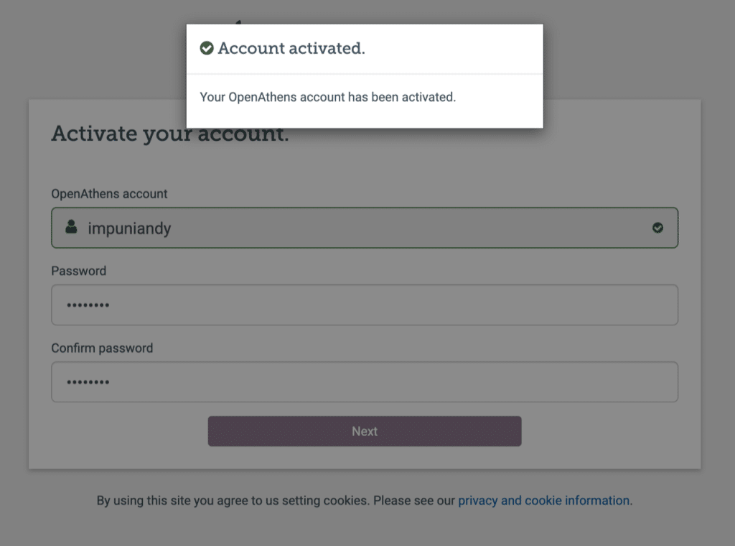Click the username text "impuniandy"
Screen dimensions: 735x546
(129, 228)
